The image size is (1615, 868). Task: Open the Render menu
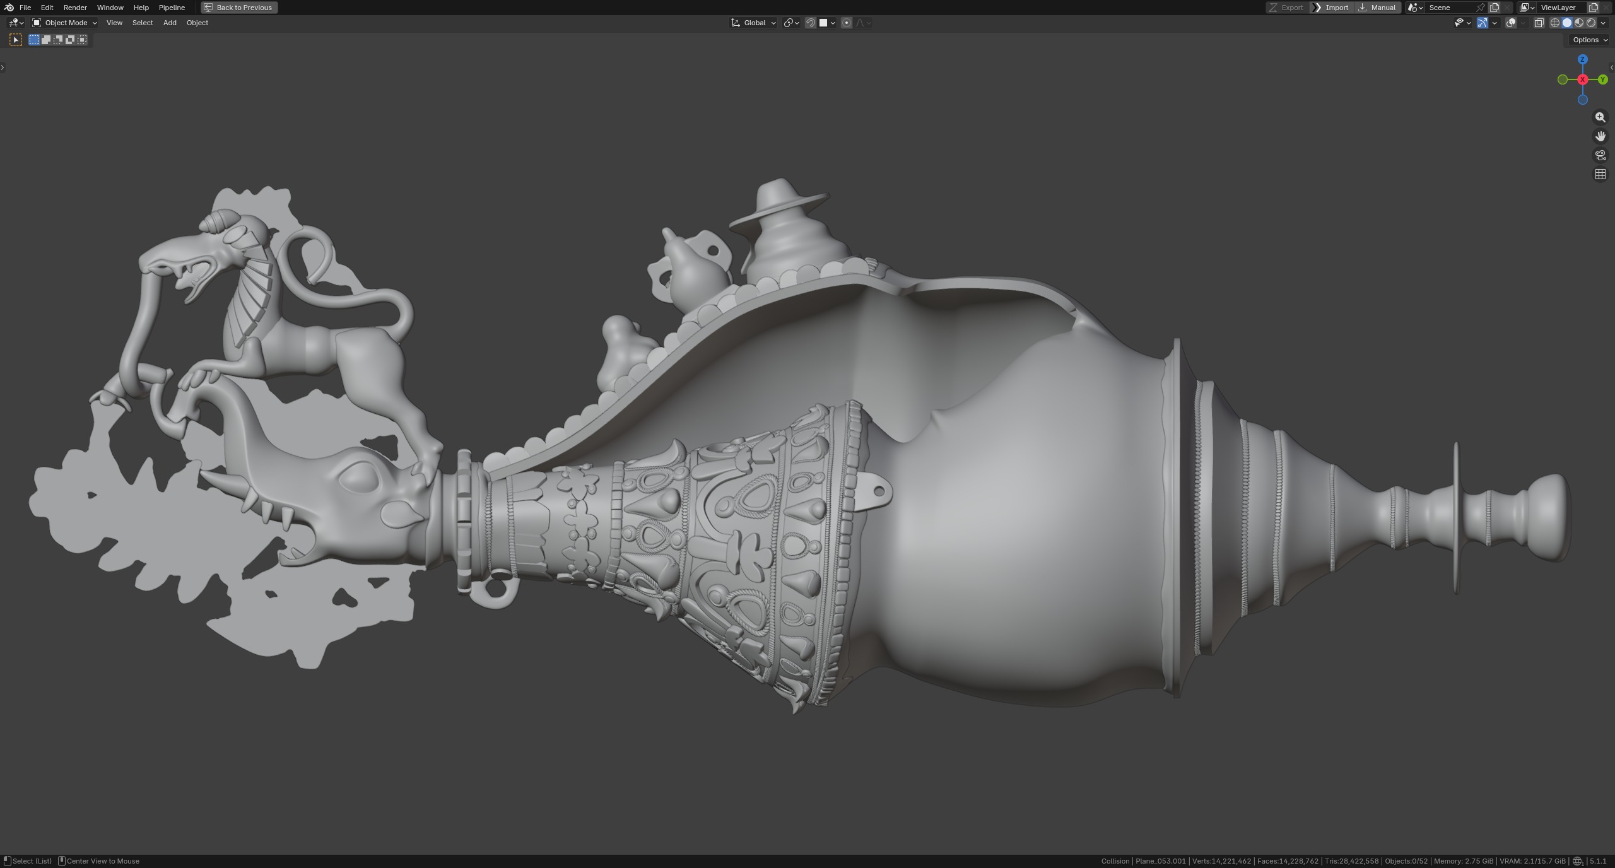[75, 8]
